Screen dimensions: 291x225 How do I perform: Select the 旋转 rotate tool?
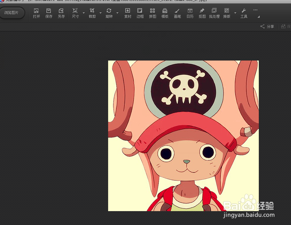coord(109,13)
